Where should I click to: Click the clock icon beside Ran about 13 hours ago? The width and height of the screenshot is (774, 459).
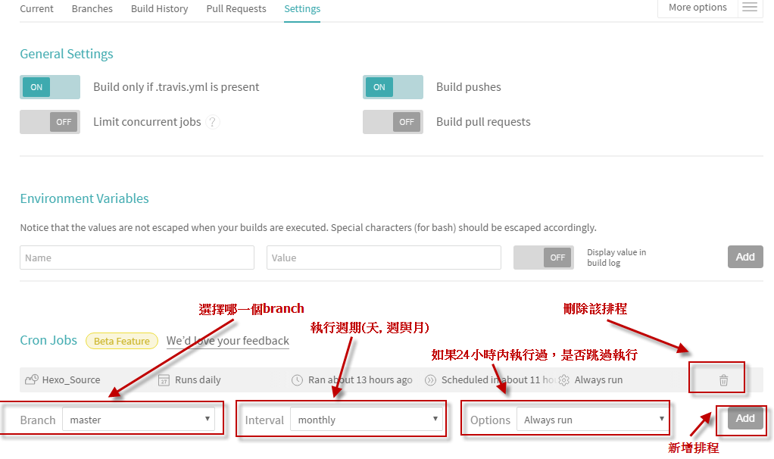coord(298,379)
